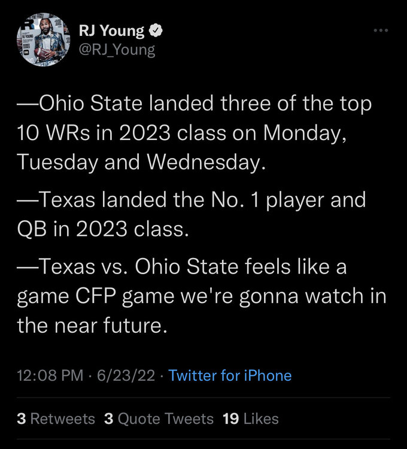Click the 12:08 PM timestamp
Screen dimensions: 407x449
tap(50, 375)
